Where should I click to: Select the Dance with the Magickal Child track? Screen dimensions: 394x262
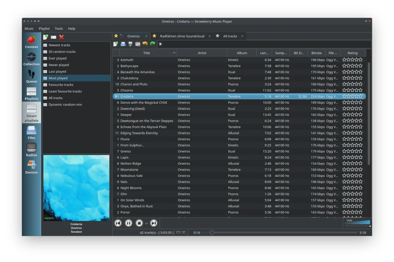pos(239,102)
